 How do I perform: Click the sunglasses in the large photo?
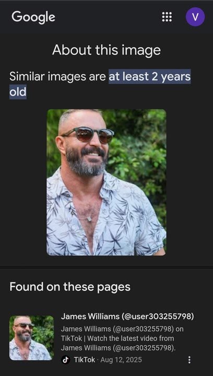click(x=88, y=134)
